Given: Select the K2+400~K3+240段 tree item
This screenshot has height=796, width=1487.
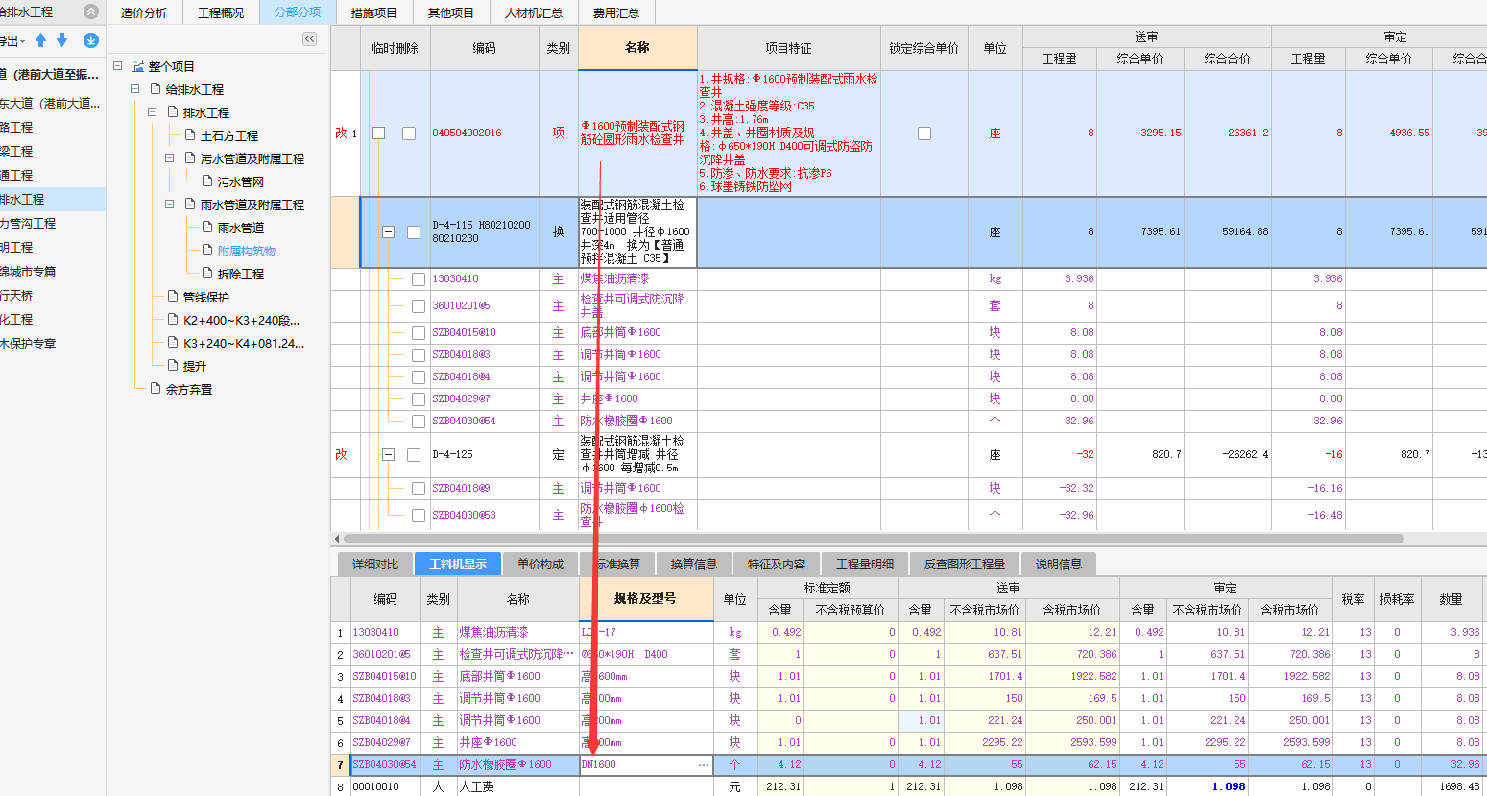Looking at the screenshot, I should point(242,320).
